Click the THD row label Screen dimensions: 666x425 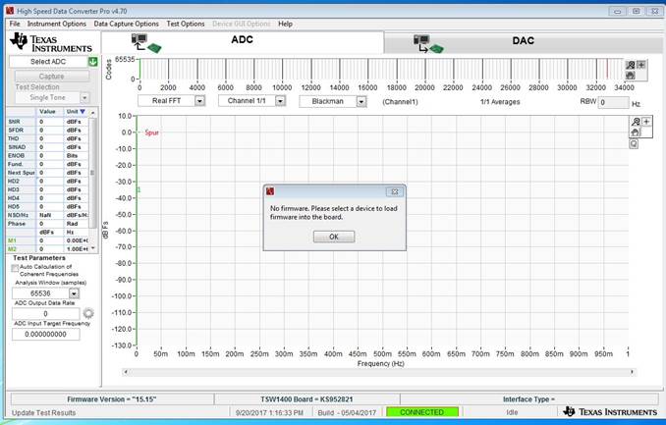coord(13,138)
